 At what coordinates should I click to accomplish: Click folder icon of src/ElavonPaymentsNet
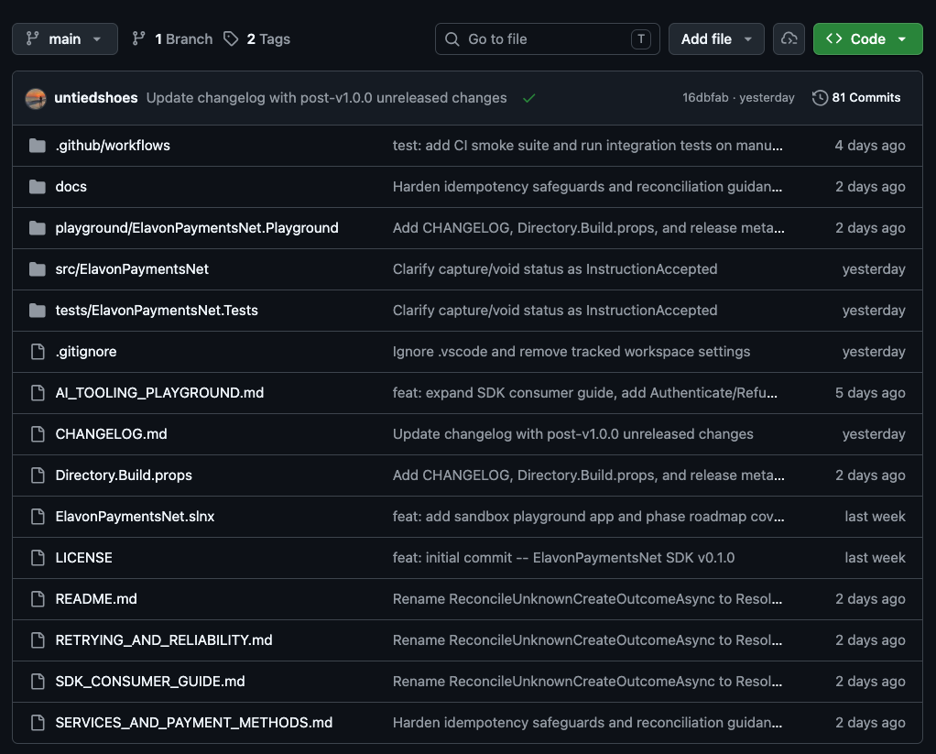[x=38, y=268]
